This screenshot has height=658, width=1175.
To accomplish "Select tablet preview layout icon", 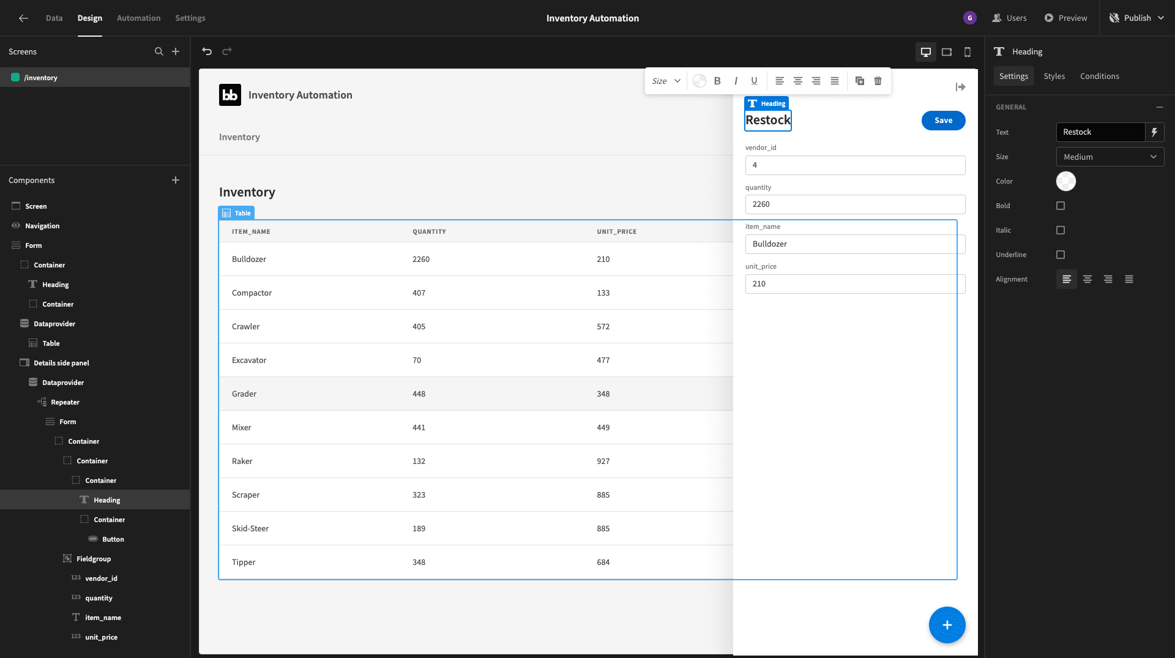I will [947, 52].
